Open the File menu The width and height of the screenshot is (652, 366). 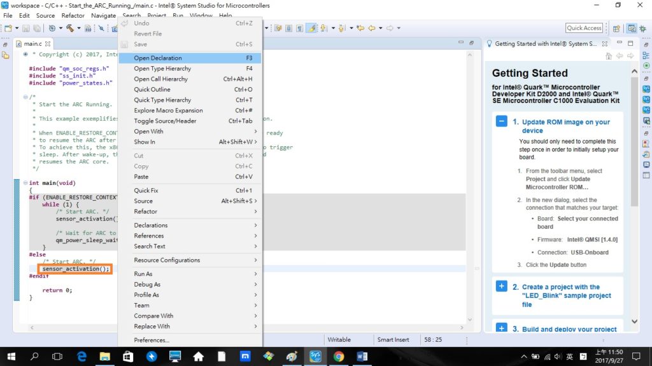(x=8, y=15)
